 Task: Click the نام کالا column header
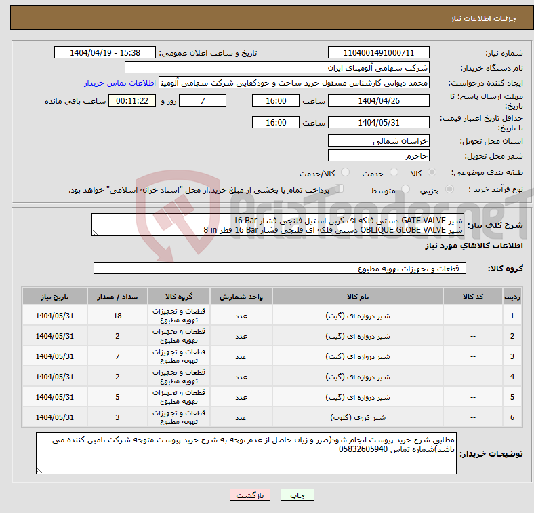click(358, 297)
